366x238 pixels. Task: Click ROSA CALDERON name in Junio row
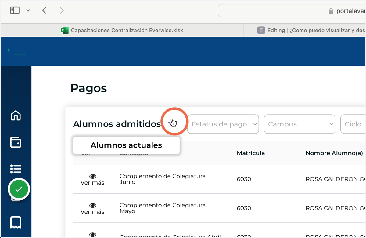coord(335,179)
